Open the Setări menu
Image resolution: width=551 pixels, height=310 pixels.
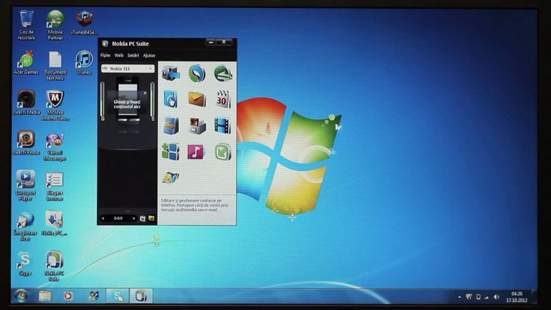pyautogui.click(x=133, y=56)
